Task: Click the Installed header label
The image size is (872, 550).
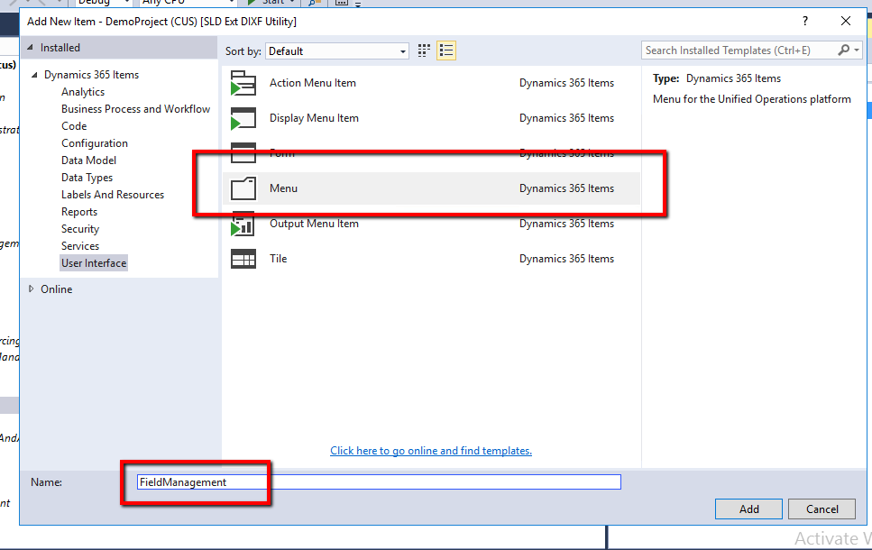Action: (60, 48)
